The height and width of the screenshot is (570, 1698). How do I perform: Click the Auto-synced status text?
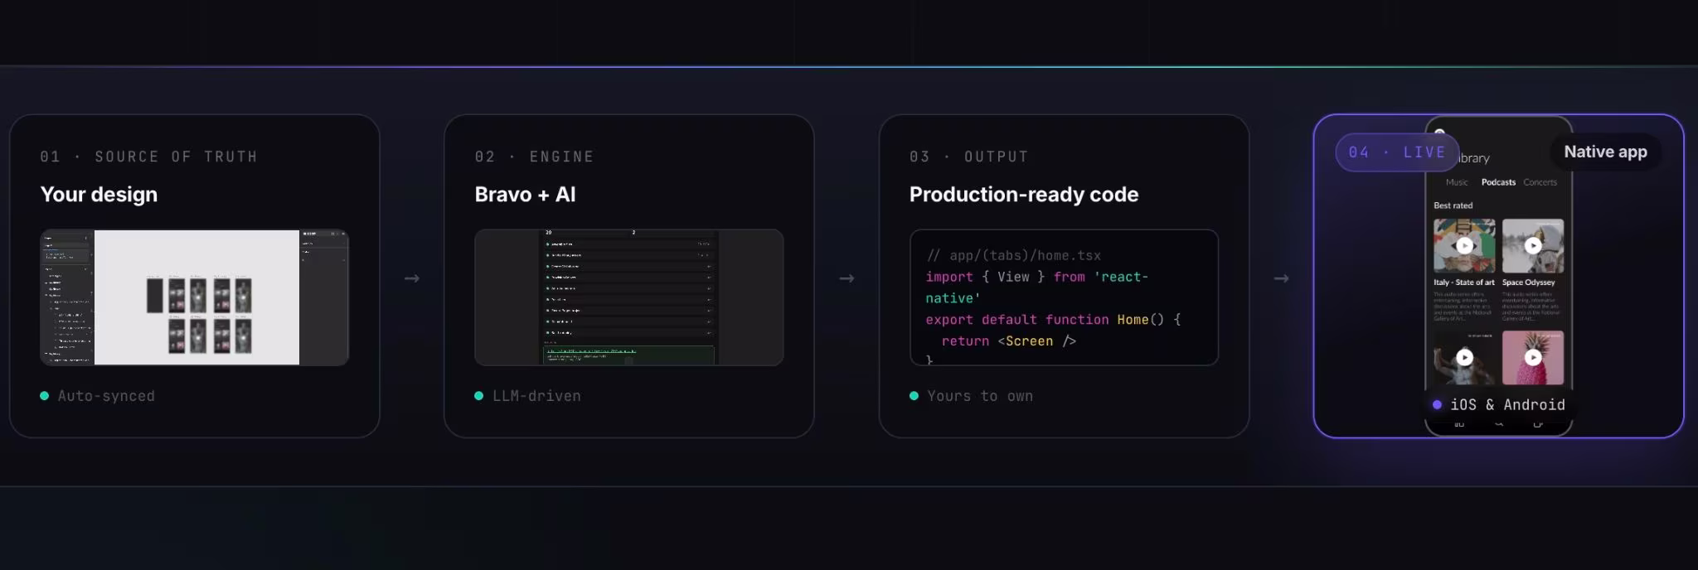click(106, 396)
